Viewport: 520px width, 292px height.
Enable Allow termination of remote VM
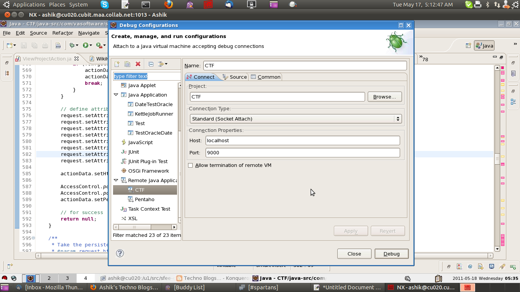click(x=190, y=165)
